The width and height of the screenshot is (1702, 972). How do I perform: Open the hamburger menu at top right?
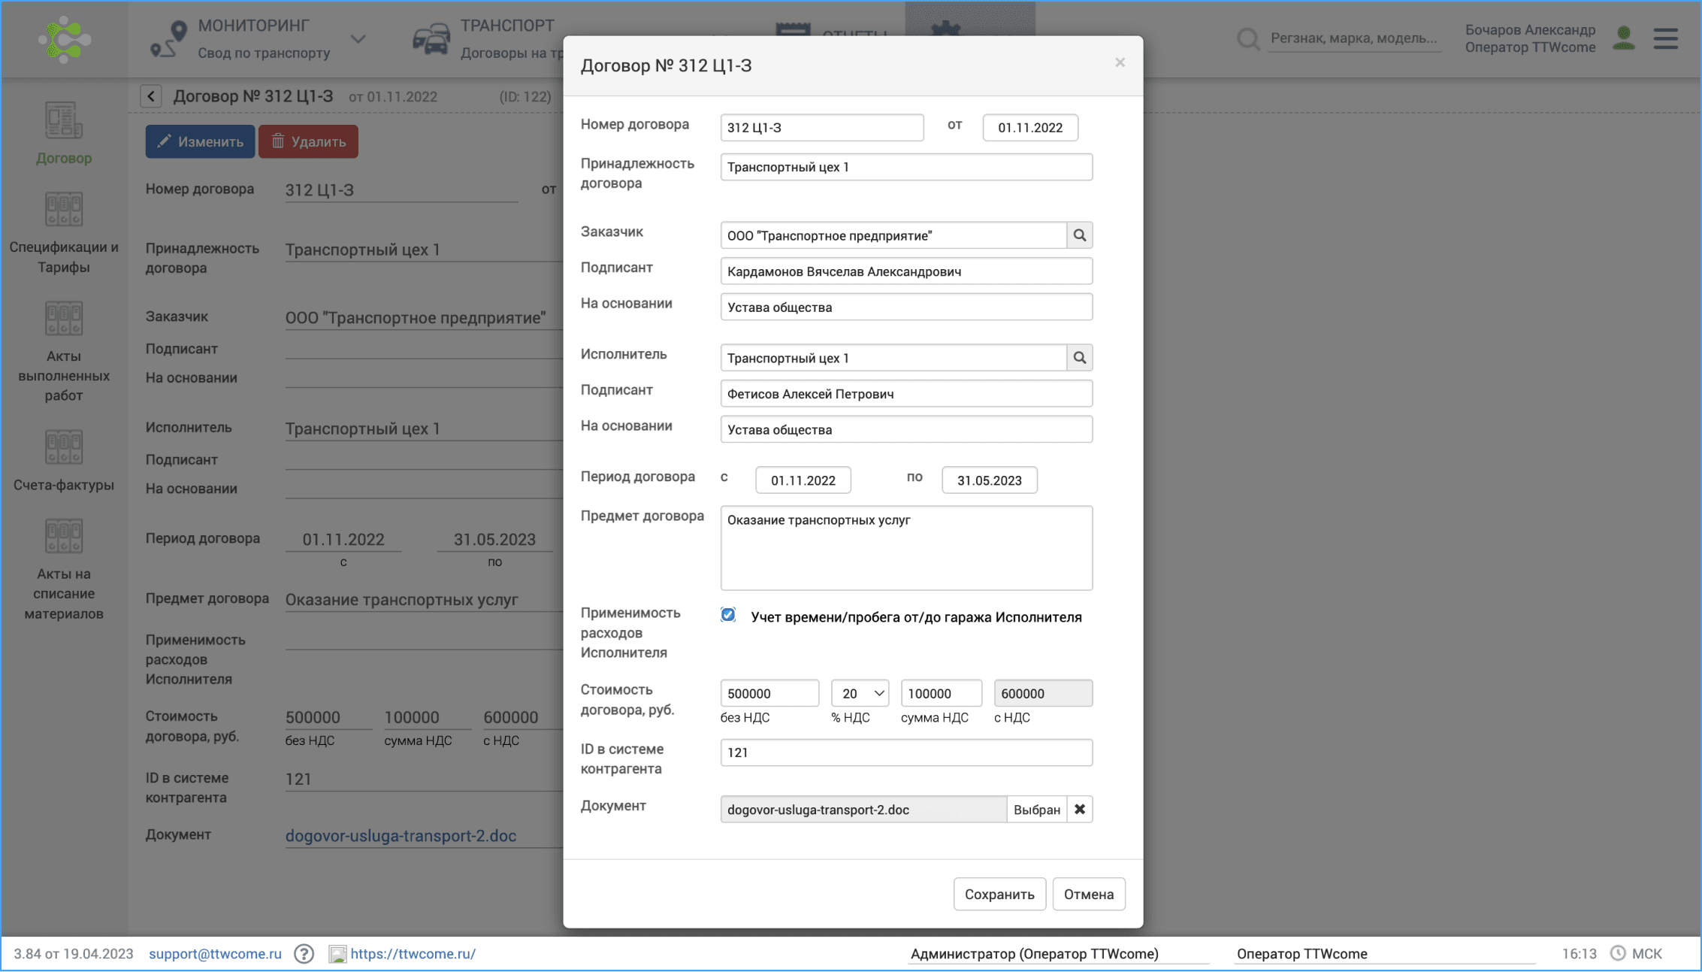(x=1665, y=39)
